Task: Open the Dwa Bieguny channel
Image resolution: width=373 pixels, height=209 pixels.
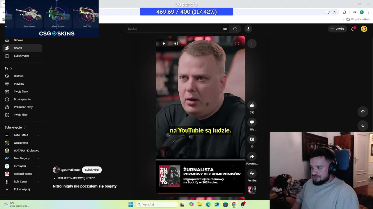Action: pos(22,158)
